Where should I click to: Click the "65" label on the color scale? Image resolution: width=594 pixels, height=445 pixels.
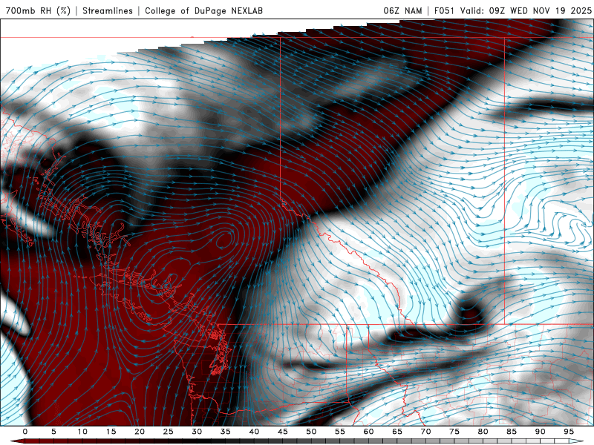coord(397,432)
